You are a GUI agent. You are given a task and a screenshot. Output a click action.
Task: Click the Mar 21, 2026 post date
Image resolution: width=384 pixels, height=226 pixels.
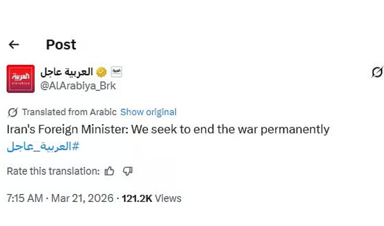(82, 198)
